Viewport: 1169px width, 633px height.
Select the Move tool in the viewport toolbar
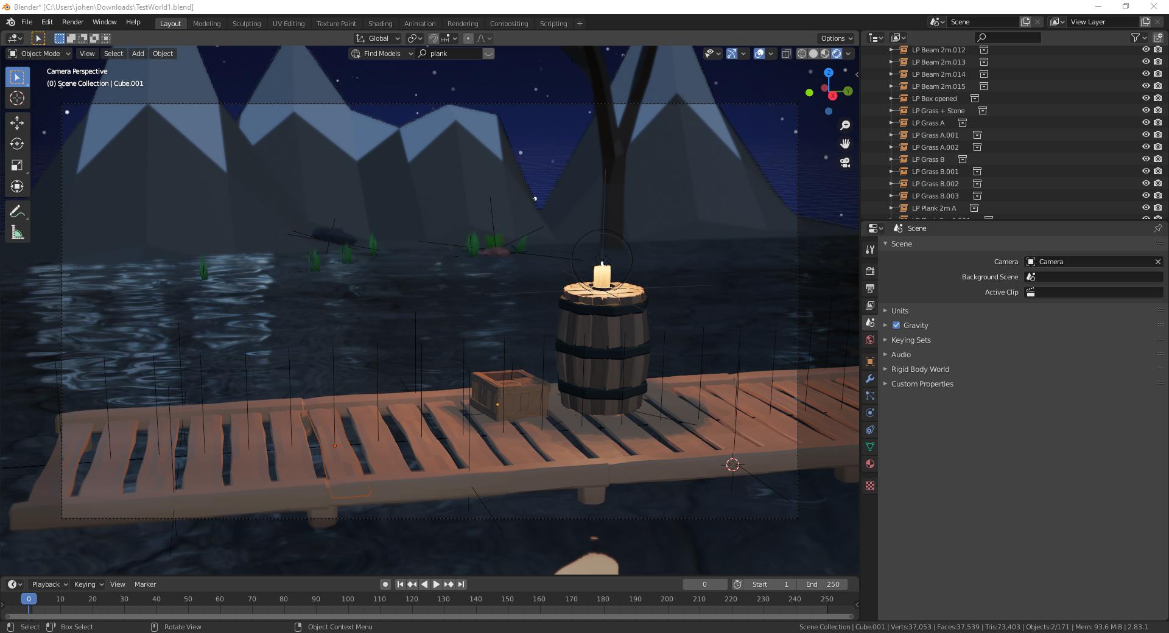16,122
